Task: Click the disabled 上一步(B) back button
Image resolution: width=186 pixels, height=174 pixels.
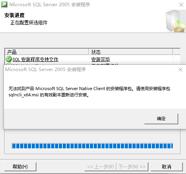Action: pyautogui.click(x=100, y=167)
